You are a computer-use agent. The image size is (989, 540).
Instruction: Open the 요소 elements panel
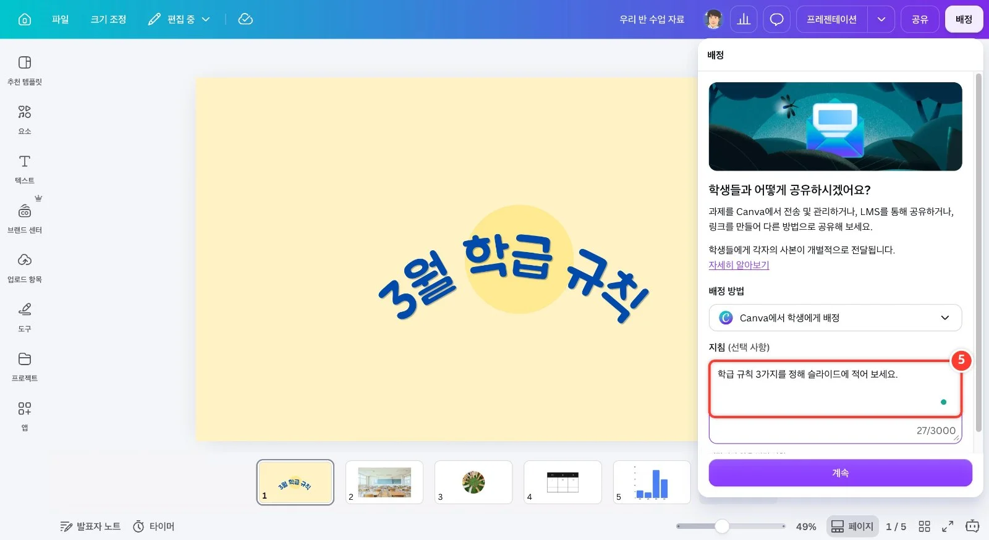coord(25,119)
